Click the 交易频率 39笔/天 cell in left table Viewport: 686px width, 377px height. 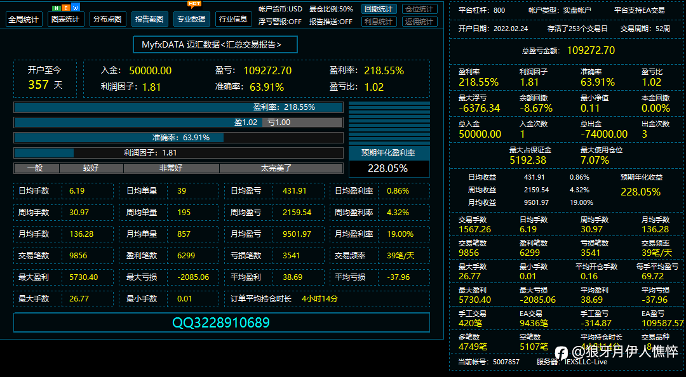pos(380,256)
